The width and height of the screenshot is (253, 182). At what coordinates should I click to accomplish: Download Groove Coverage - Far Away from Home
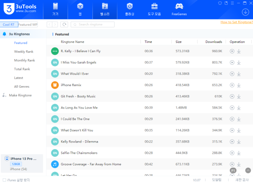[x=239, y=164]
